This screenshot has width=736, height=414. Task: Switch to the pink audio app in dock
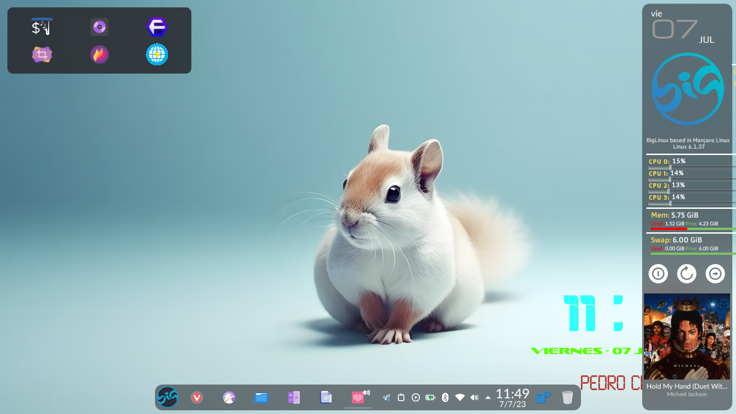(359, 397)
